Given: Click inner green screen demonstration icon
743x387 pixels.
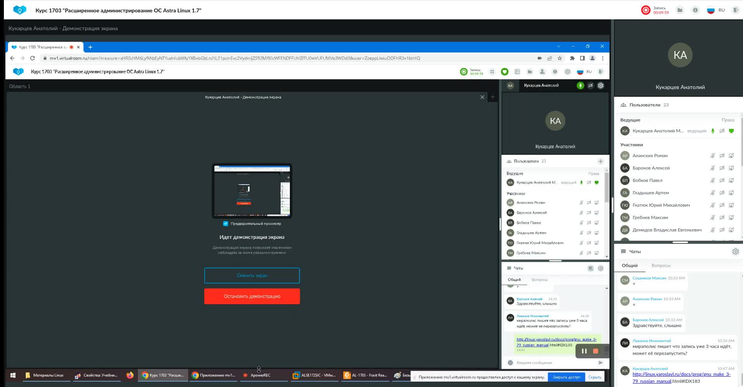Looking at the screenshot, I should 505,72.
